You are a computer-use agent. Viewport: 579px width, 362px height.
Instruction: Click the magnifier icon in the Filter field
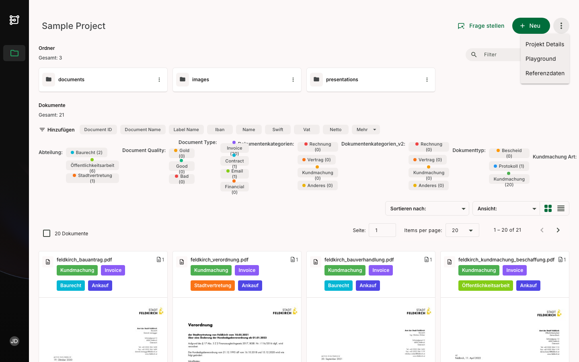click(x=474, y=54)
